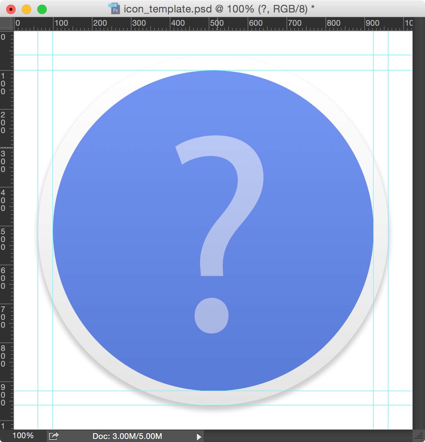This screenshot has width=425, height=442.
Task: Click the Doc: 3.00M/5.00M status text
Action: [x=127, y=436]
